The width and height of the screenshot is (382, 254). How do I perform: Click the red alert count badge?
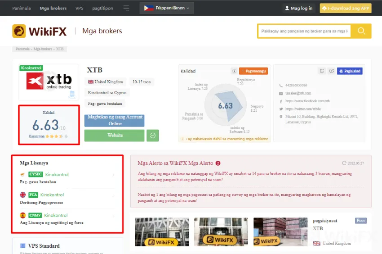[218, 163]
